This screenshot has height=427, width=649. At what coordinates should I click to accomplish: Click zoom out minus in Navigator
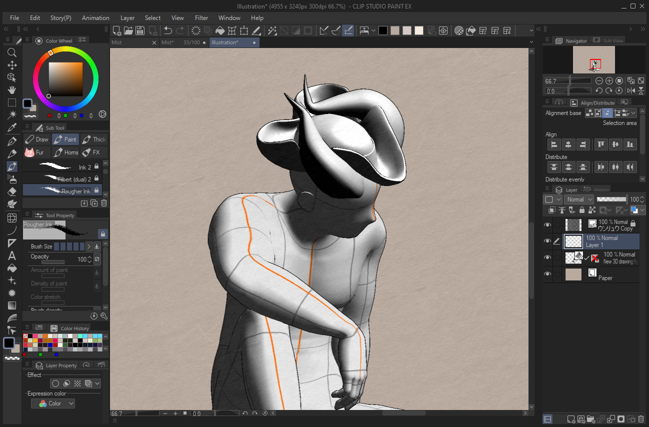point(599,80)
